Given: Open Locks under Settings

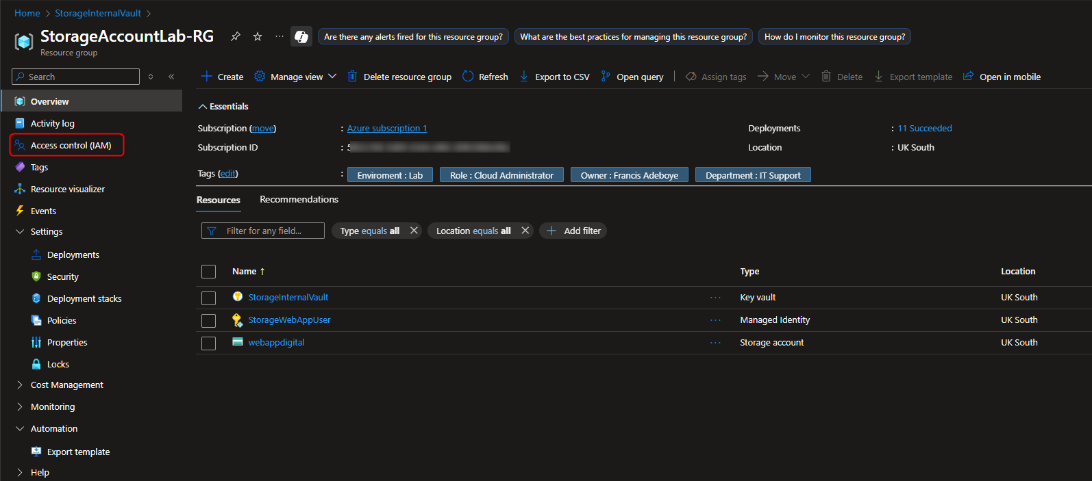Looking at the screenshot, I should (x=58, y=364).
